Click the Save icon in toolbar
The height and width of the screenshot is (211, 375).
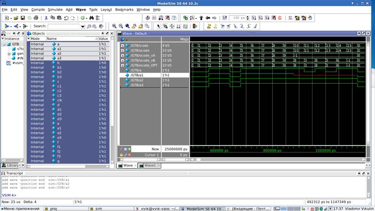22,18
